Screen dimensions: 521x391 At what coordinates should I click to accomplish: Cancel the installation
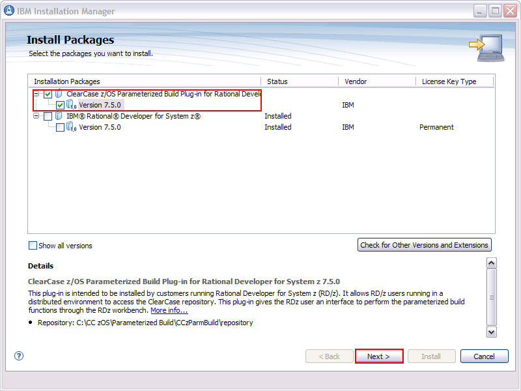click(484, 356)
